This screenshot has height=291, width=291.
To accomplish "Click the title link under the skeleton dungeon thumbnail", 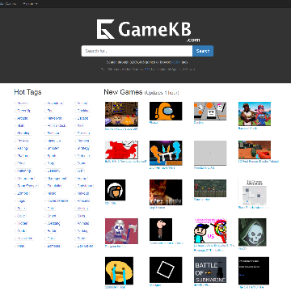I will pos(115,247).
